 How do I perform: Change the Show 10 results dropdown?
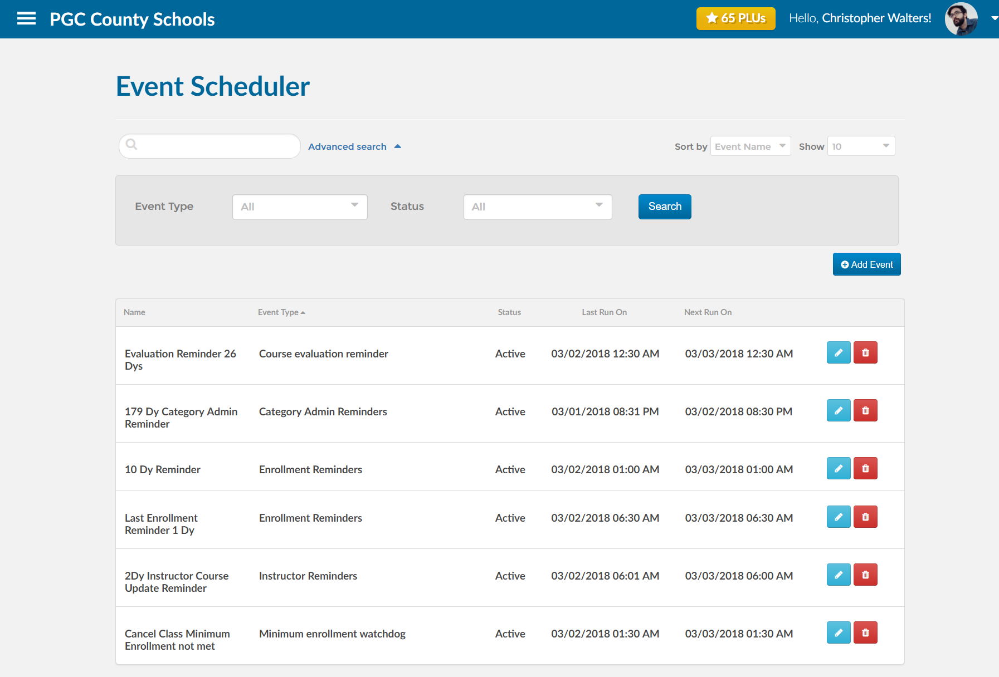pyautogui.click(x=861, y=146)
